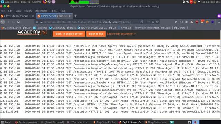Open the Lugares panel menu
This screenshot has width=221, height=124.
coord(25,2)
